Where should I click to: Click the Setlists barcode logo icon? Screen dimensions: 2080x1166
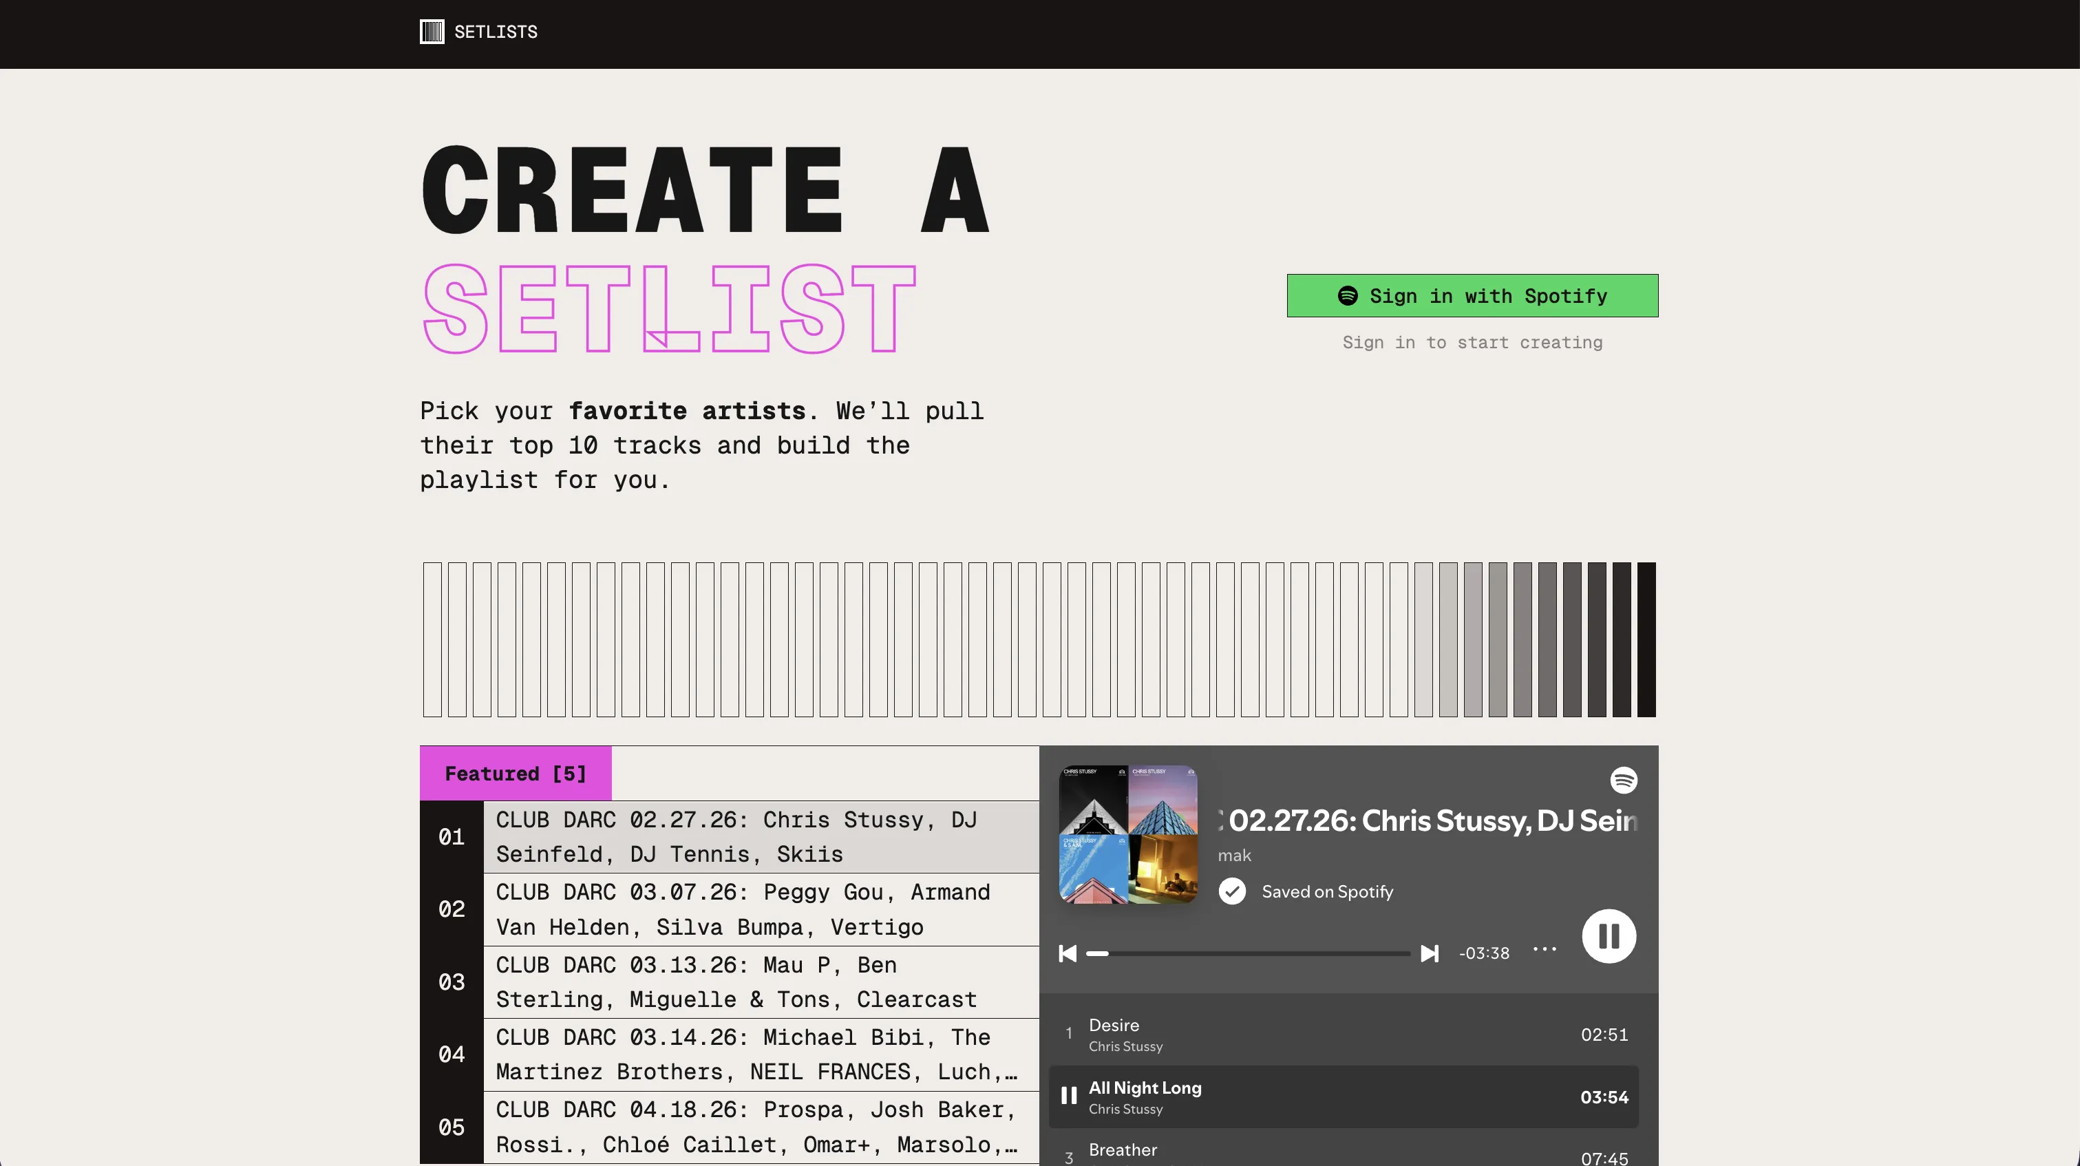coord(432,32)
